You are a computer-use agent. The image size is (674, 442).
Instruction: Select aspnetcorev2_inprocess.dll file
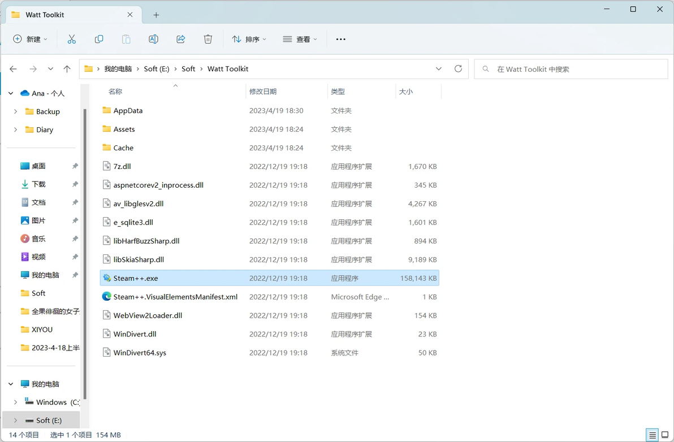coord(270,185)
